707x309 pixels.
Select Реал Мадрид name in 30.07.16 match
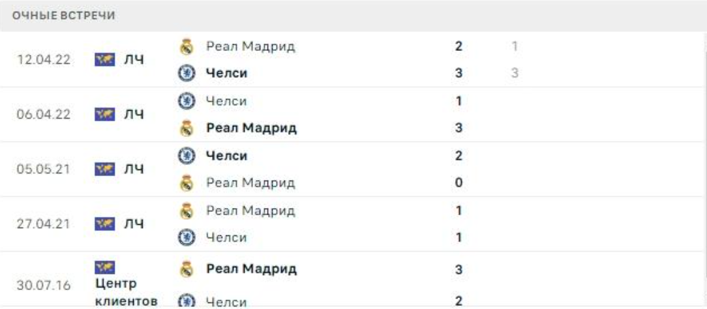pyautogui.click(x=250, y=269)
